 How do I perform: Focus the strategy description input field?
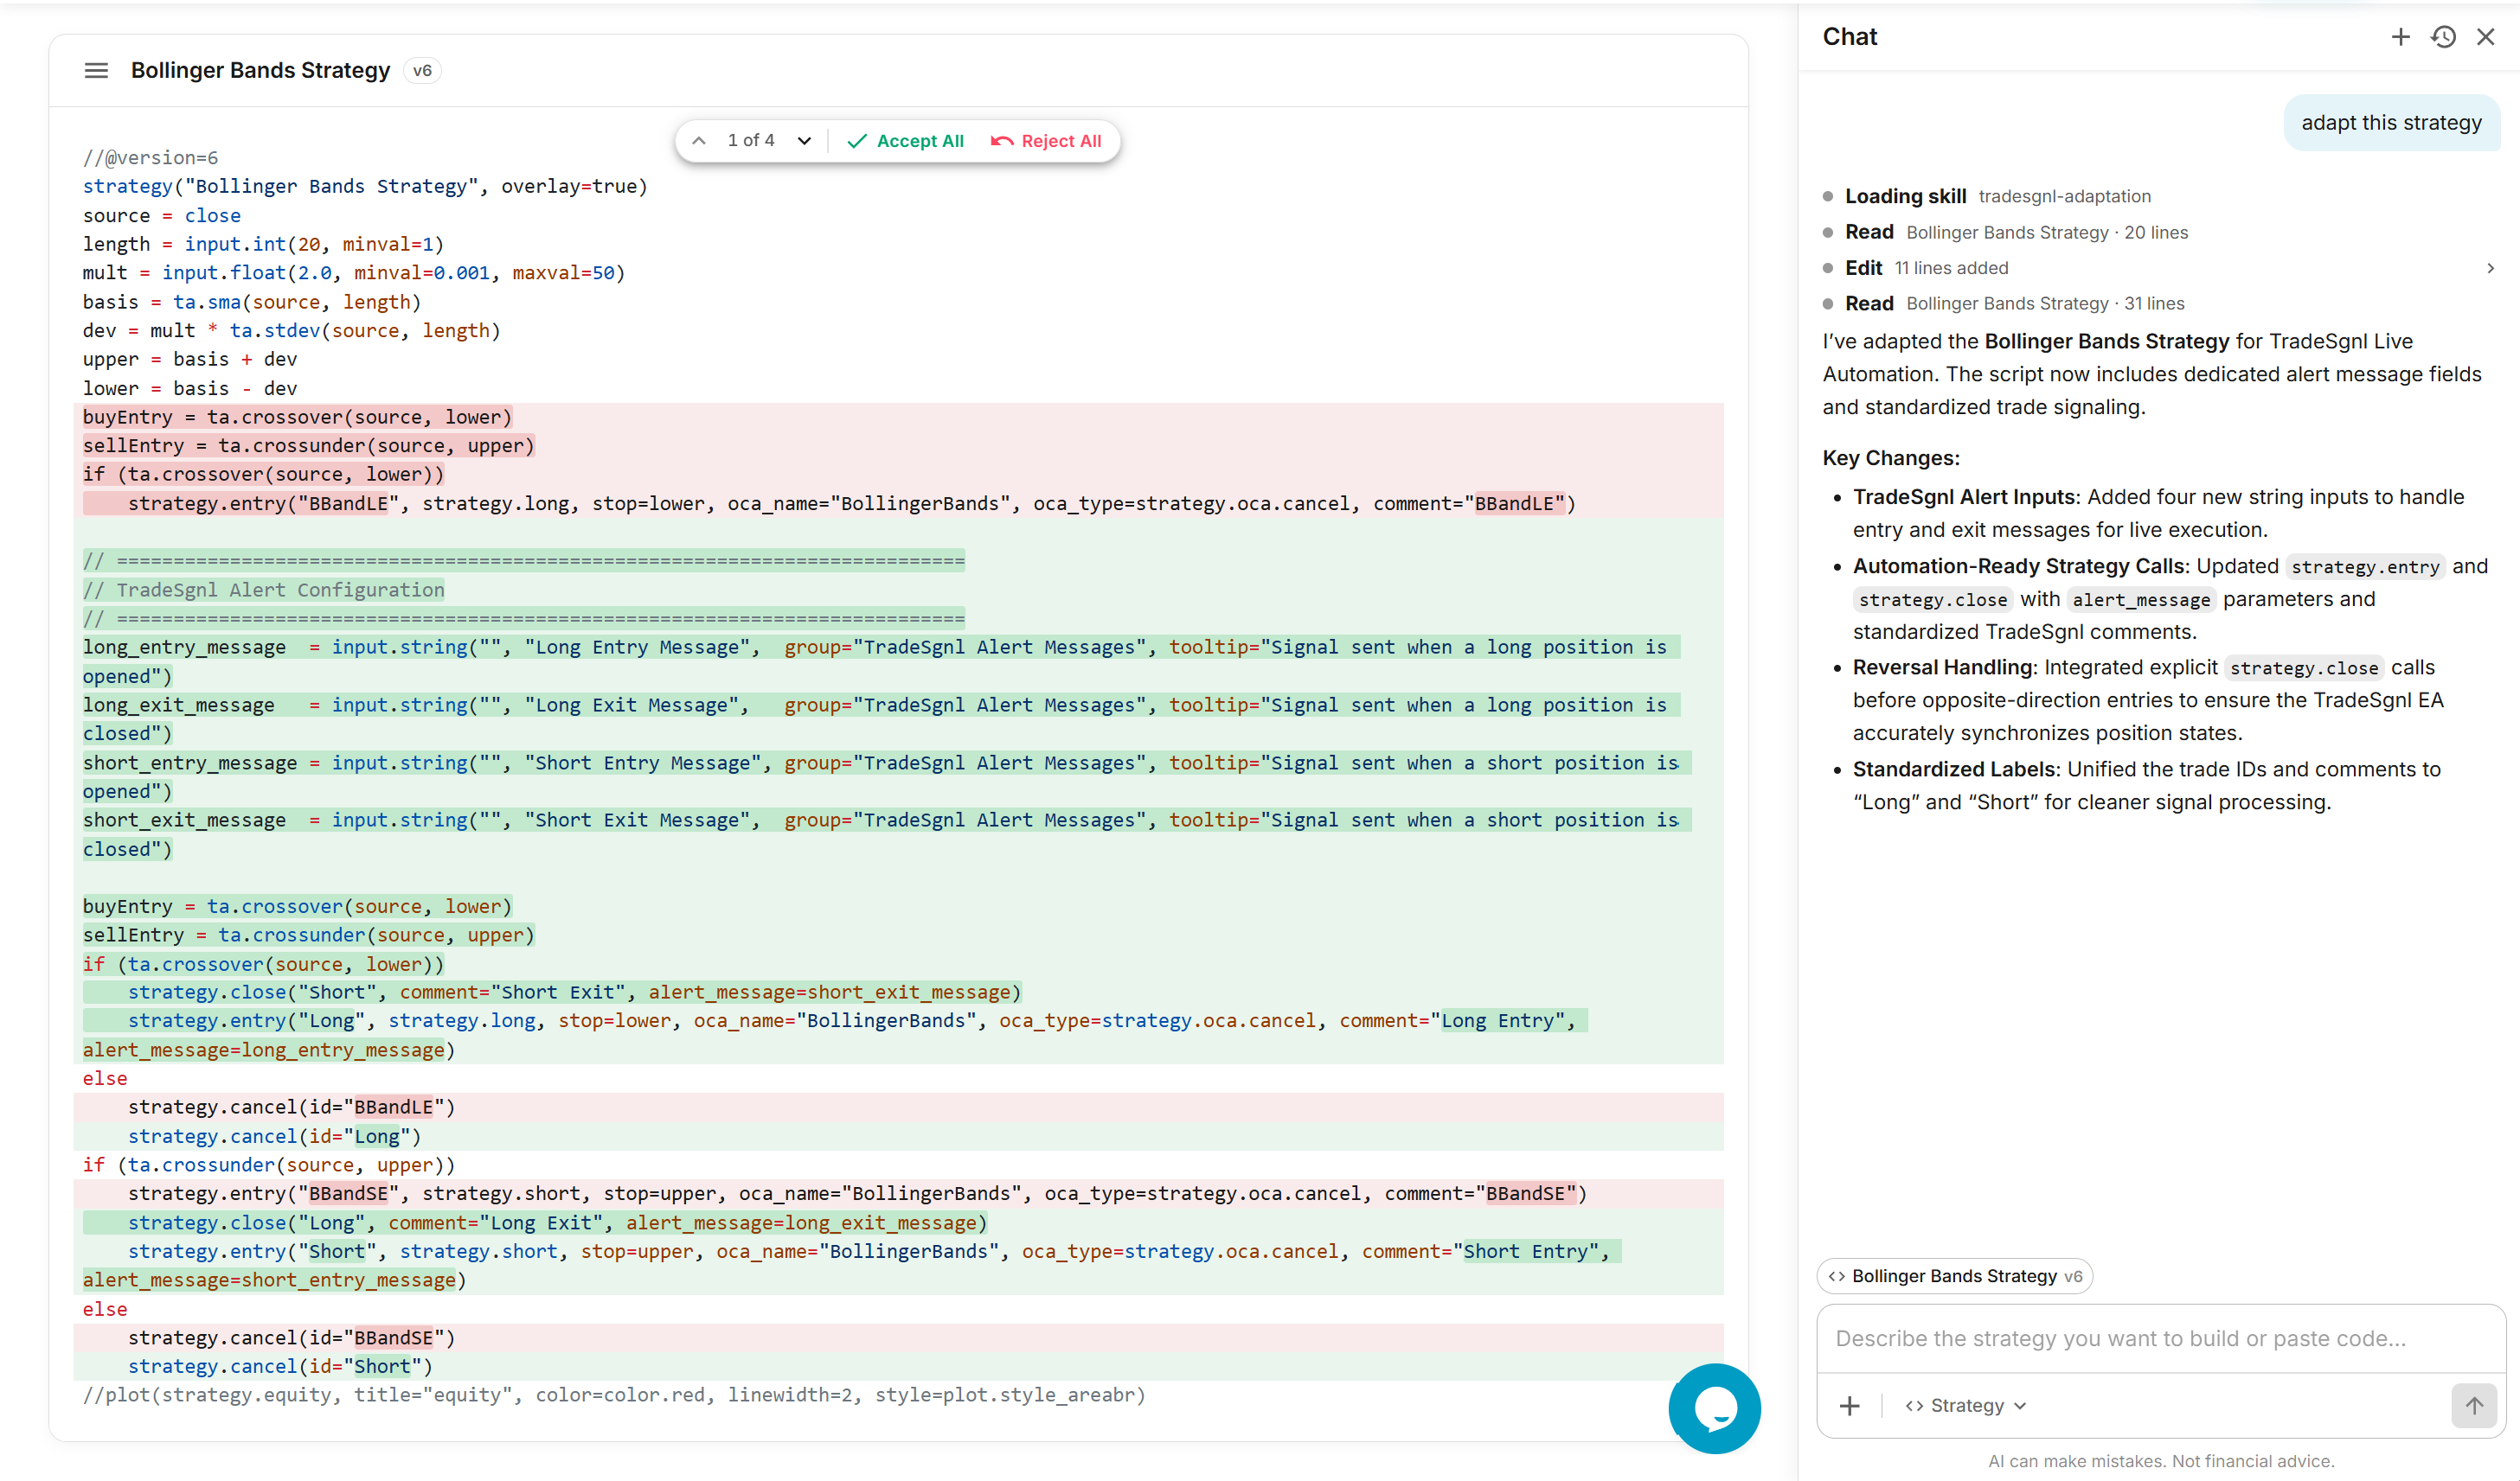(2160, 1338)
